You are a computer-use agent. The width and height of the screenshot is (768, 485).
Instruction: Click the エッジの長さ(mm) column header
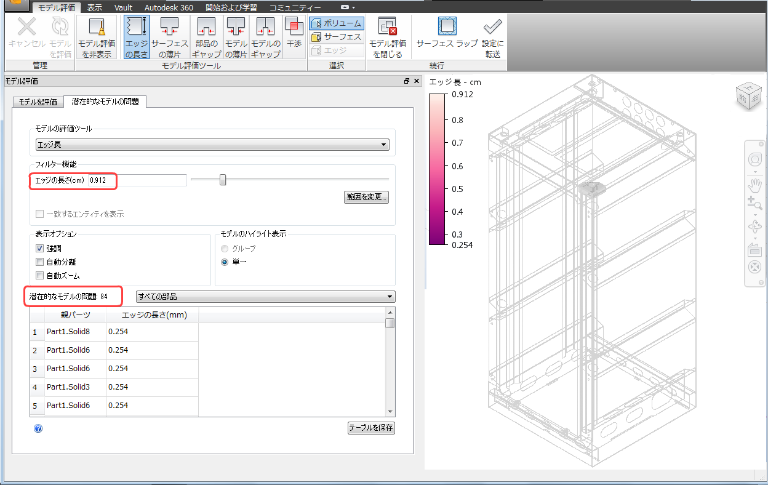click(153, 315)
